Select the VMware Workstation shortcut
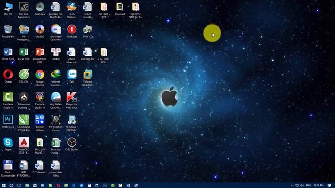This screenshot has width=335, height=188. point(88,78)
